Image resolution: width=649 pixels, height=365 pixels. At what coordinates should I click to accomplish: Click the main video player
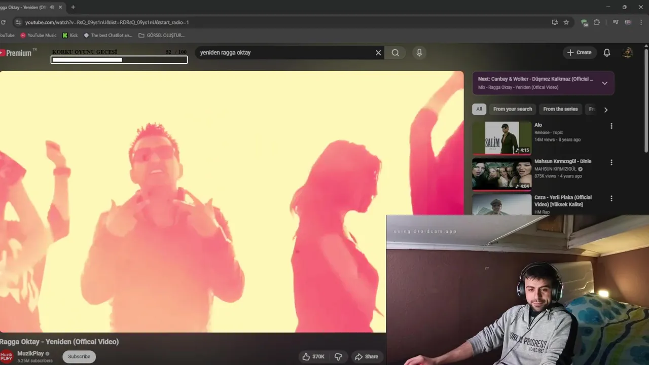[x=232, y=202]
